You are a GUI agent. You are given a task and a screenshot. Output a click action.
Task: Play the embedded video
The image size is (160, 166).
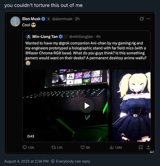pos(86,106)
